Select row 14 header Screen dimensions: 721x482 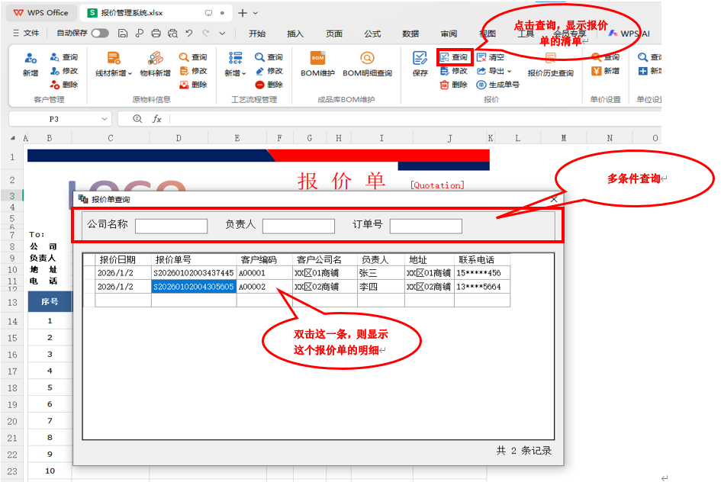point(12,321)
